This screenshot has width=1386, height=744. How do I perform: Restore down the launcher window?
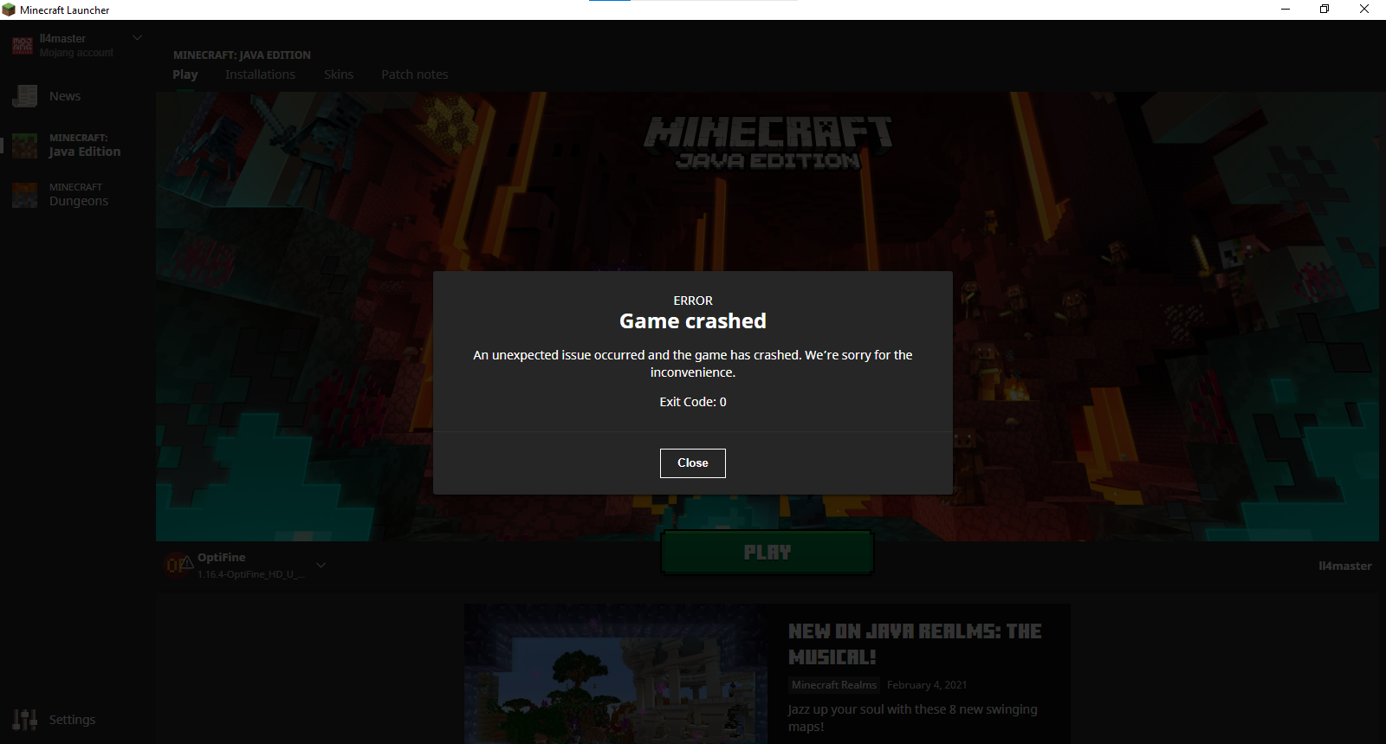[1324, 10]
